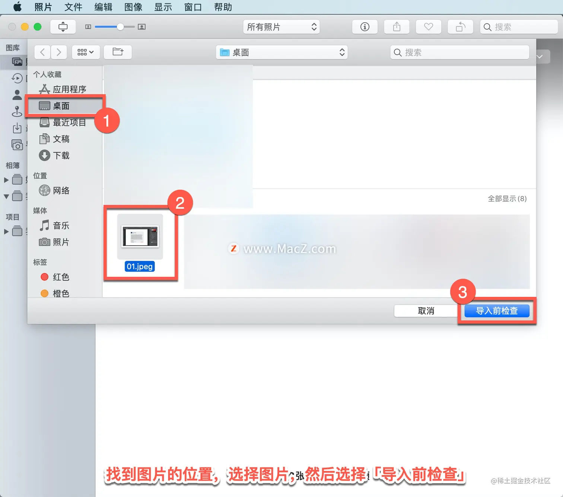Click the rotate icon in Photos toolbar
Screen dimensions: 563x497
click(x=461, y=27)
